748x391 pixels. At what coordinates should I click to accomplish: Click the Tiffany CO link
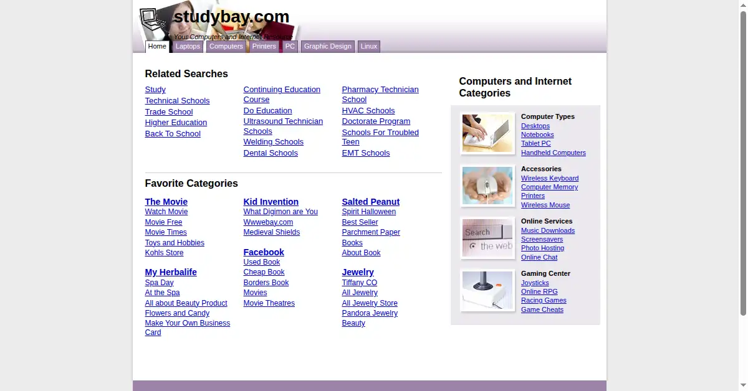[360, 283]
